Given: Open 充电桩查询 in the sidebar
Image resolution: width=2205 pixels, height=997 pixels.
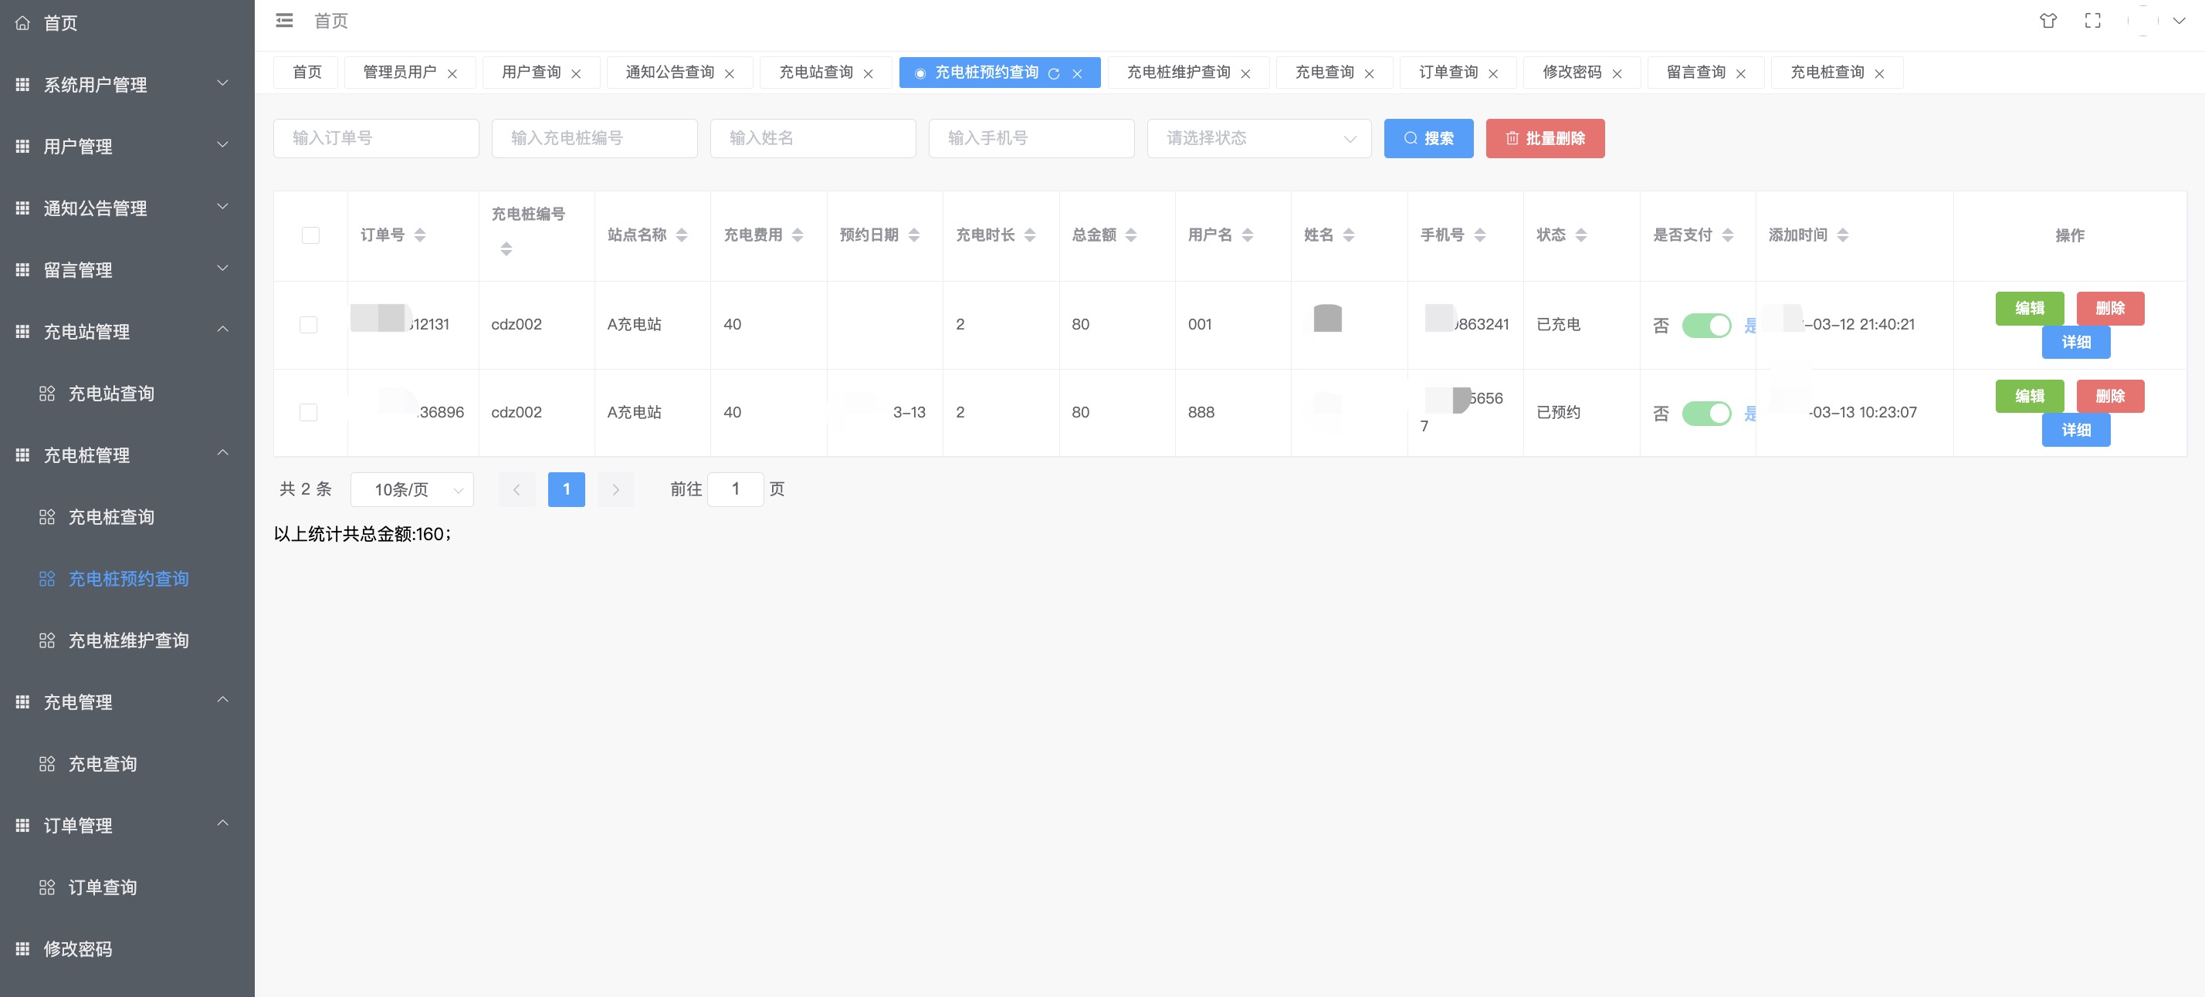Looking at the screenshot, I should [x=127, y=516].
